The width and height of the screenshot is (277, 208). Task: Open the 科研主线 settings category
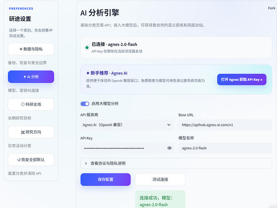point(31,104)
